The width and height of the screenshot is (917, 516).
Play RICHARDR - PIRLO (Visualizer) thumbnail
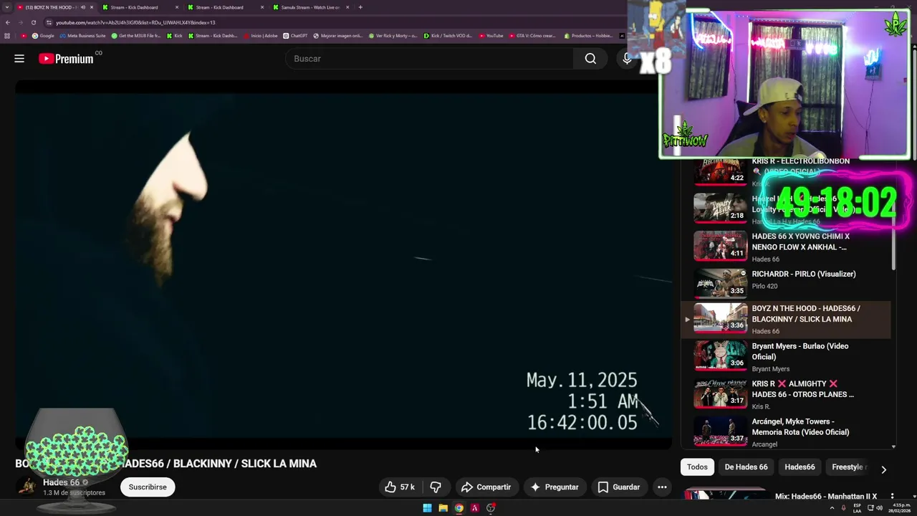(x=720, y=284)
